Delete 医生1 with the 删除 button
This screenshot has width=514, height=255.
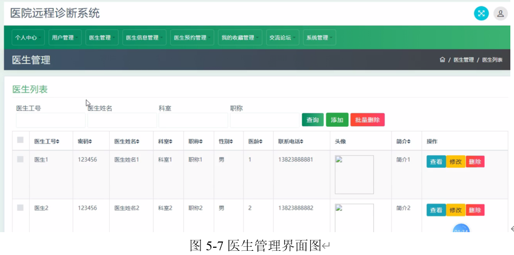point(475,162)
